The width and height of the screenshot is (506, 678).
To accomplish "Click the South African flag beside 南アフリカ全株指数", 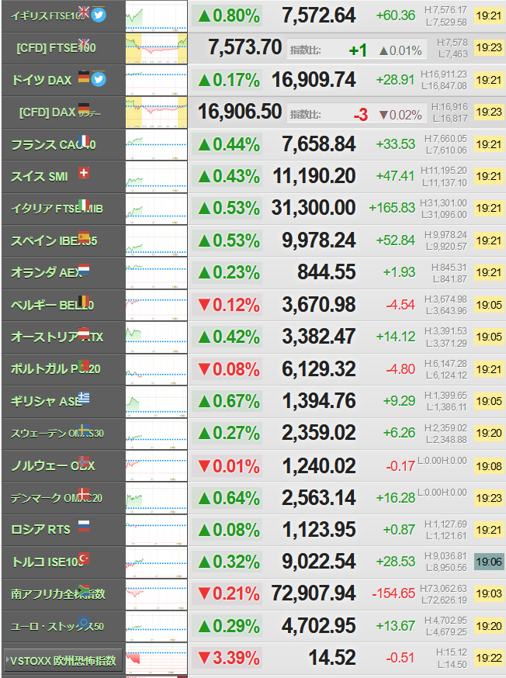I will pos(84,590).
